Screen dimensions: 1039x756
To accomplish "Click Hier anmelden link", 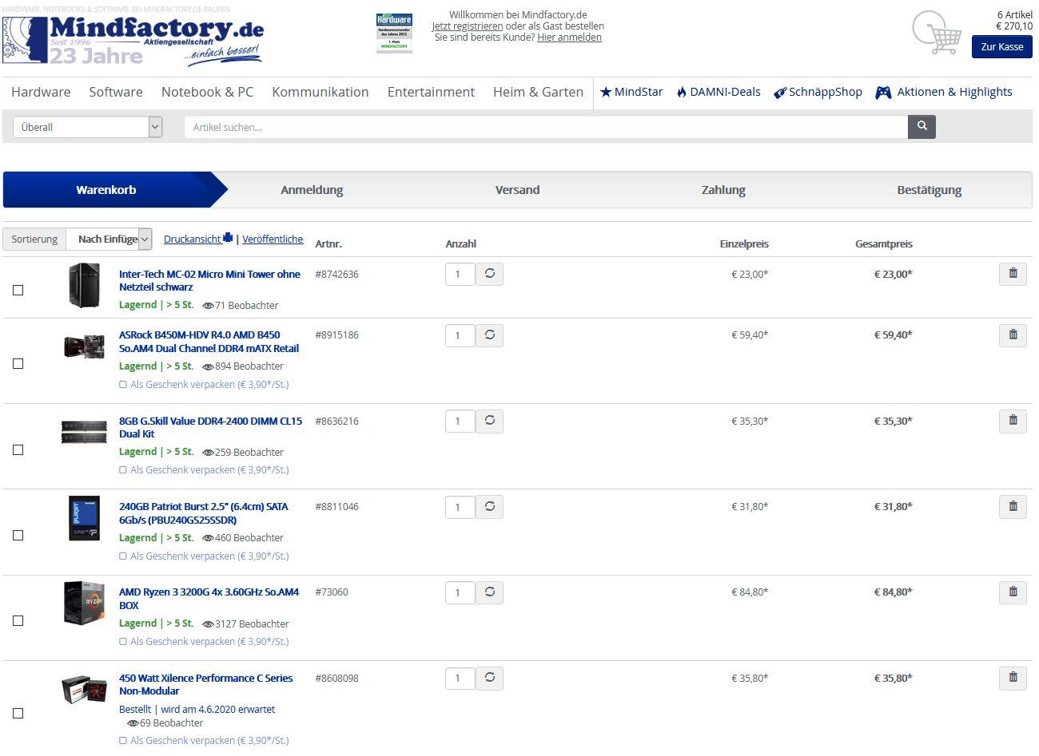I will coord(569,37).
